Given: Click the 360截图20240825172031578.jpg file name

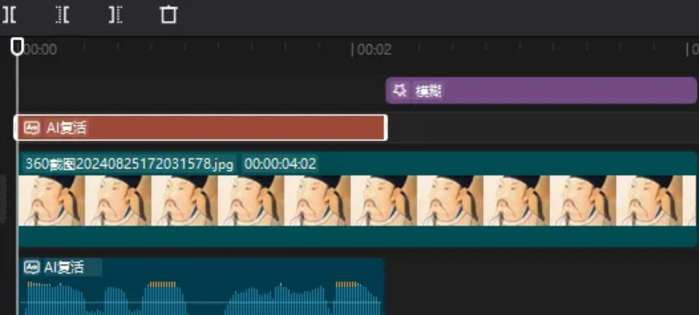Looking at the screenshot, I should pos(129,164).
